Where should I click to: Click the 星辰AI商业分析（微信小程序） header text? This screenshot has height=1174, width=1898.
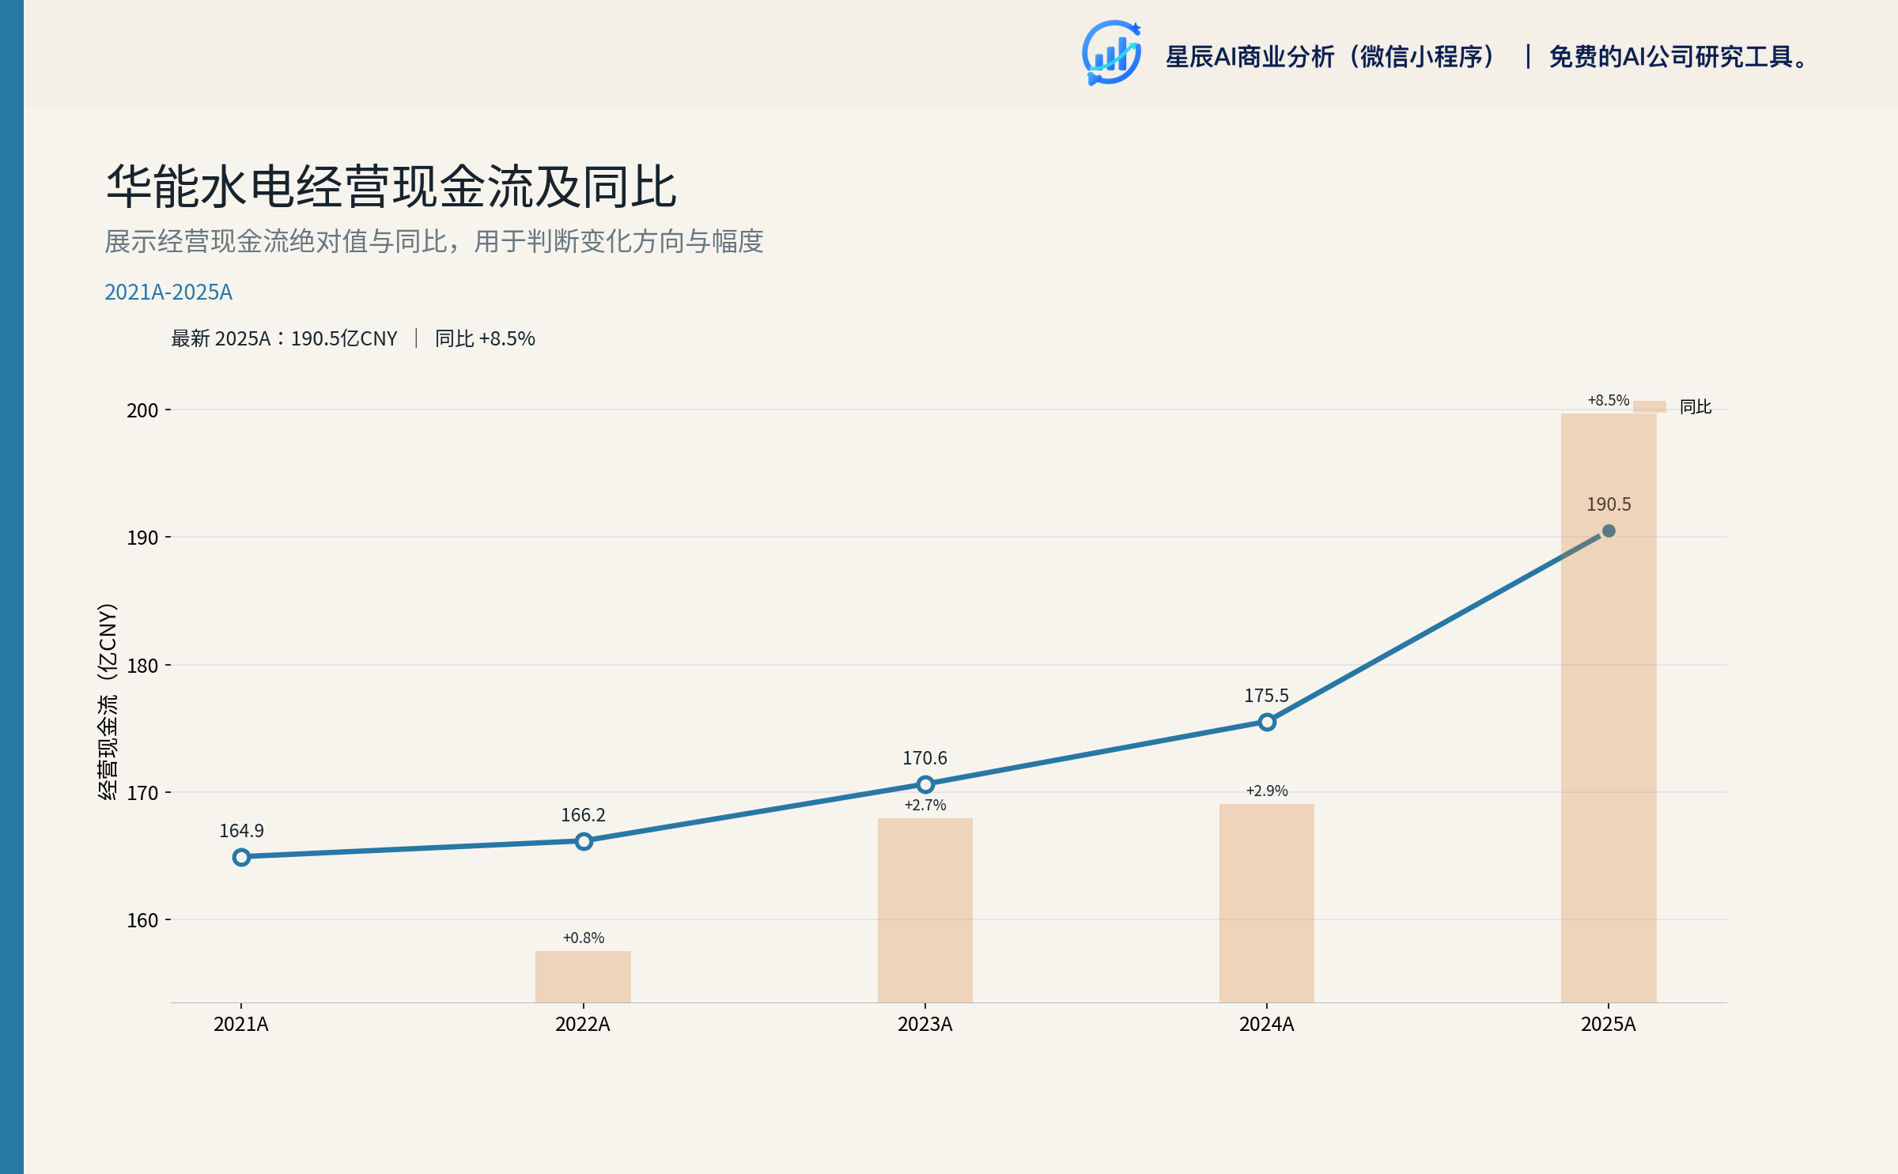[x=1331, y=57]
